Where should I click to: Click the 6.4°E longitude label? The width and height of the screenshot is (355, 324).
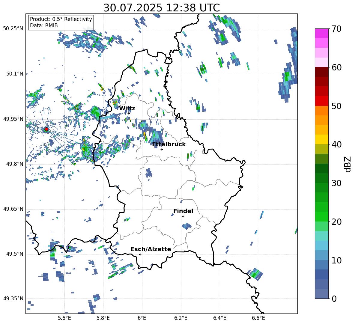click(x=219, y=318)
